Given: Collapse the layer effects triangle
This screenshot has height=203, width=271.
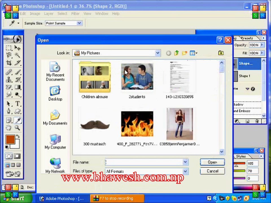Looking at the screenshot, I should [247, 89].
